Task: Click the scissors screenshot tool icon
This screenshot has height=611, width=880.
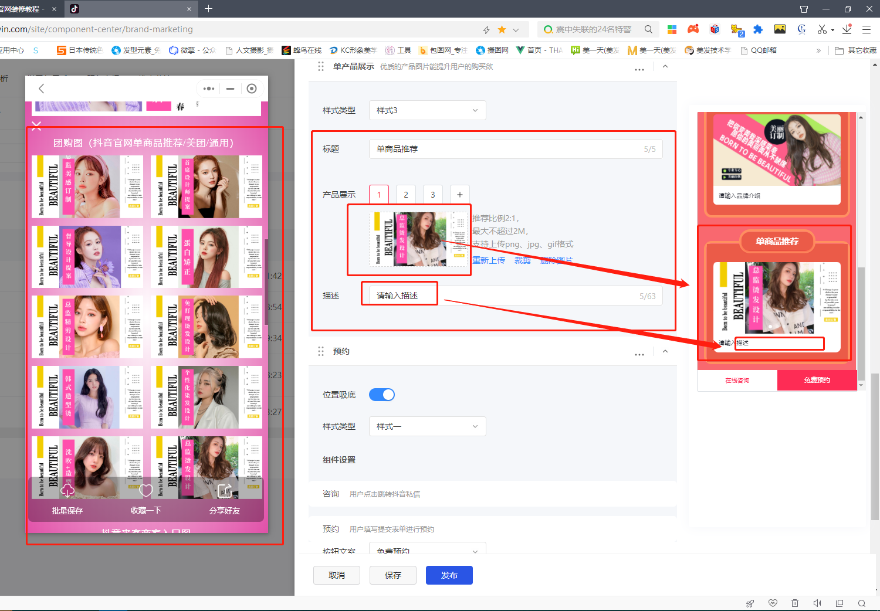Action: click(x=822, y=29)
